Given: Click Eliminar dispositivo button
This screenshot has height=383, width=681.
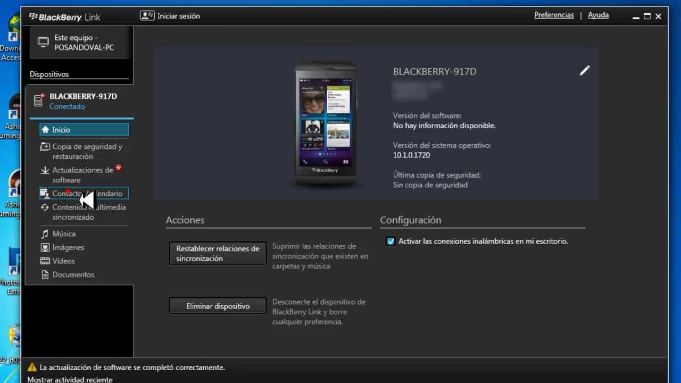Looking at the screenshot, I should [x=218, y=306].
